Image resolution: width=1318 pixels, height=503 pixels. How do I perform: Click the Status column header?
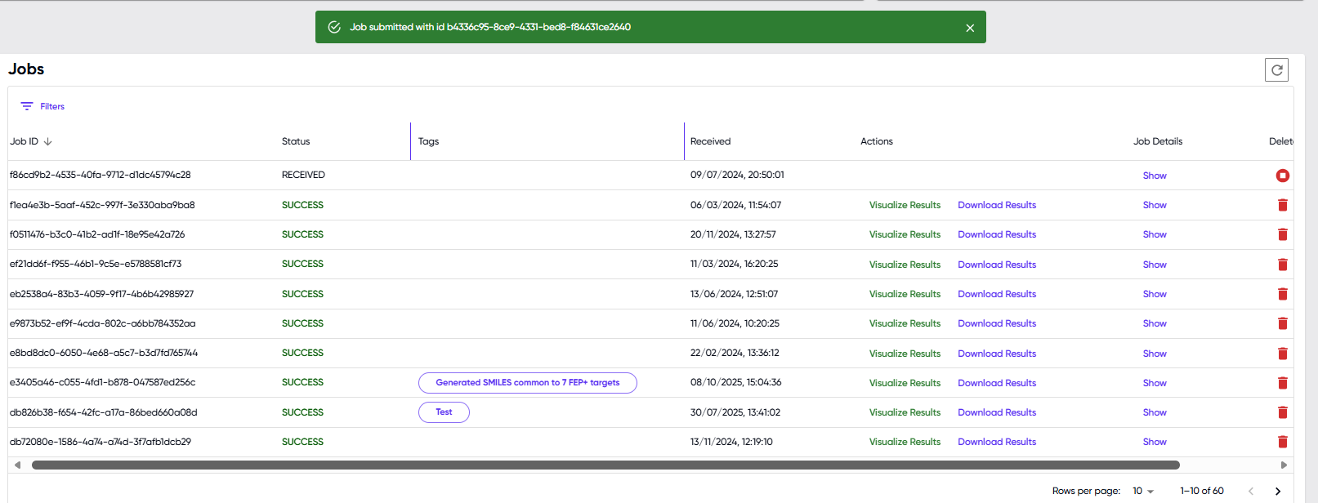click(296, 141)
